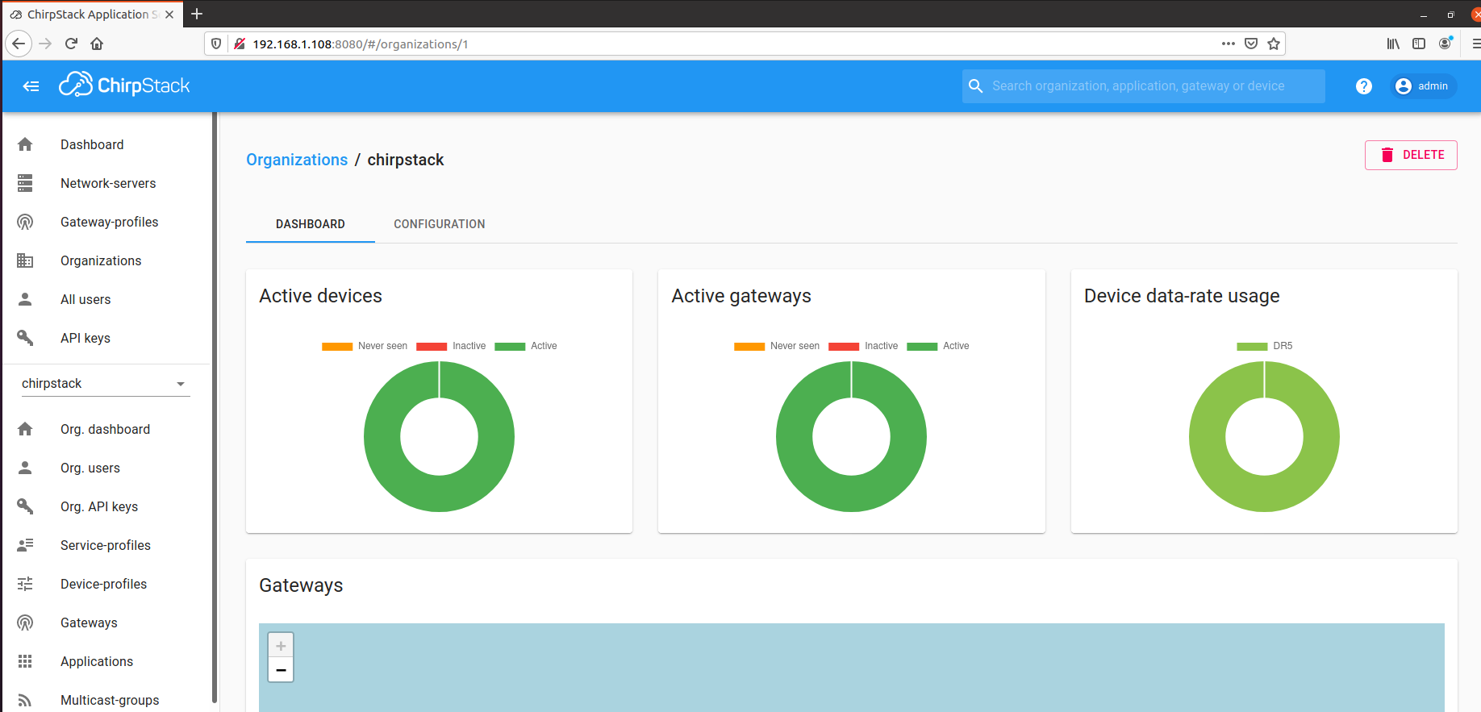
Task: Select the DASHBOARD tab
Action: tap(311, 224)
